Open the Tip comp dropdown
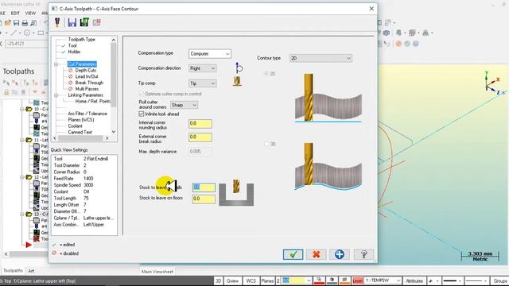The image size is (509, 286). 203,83
